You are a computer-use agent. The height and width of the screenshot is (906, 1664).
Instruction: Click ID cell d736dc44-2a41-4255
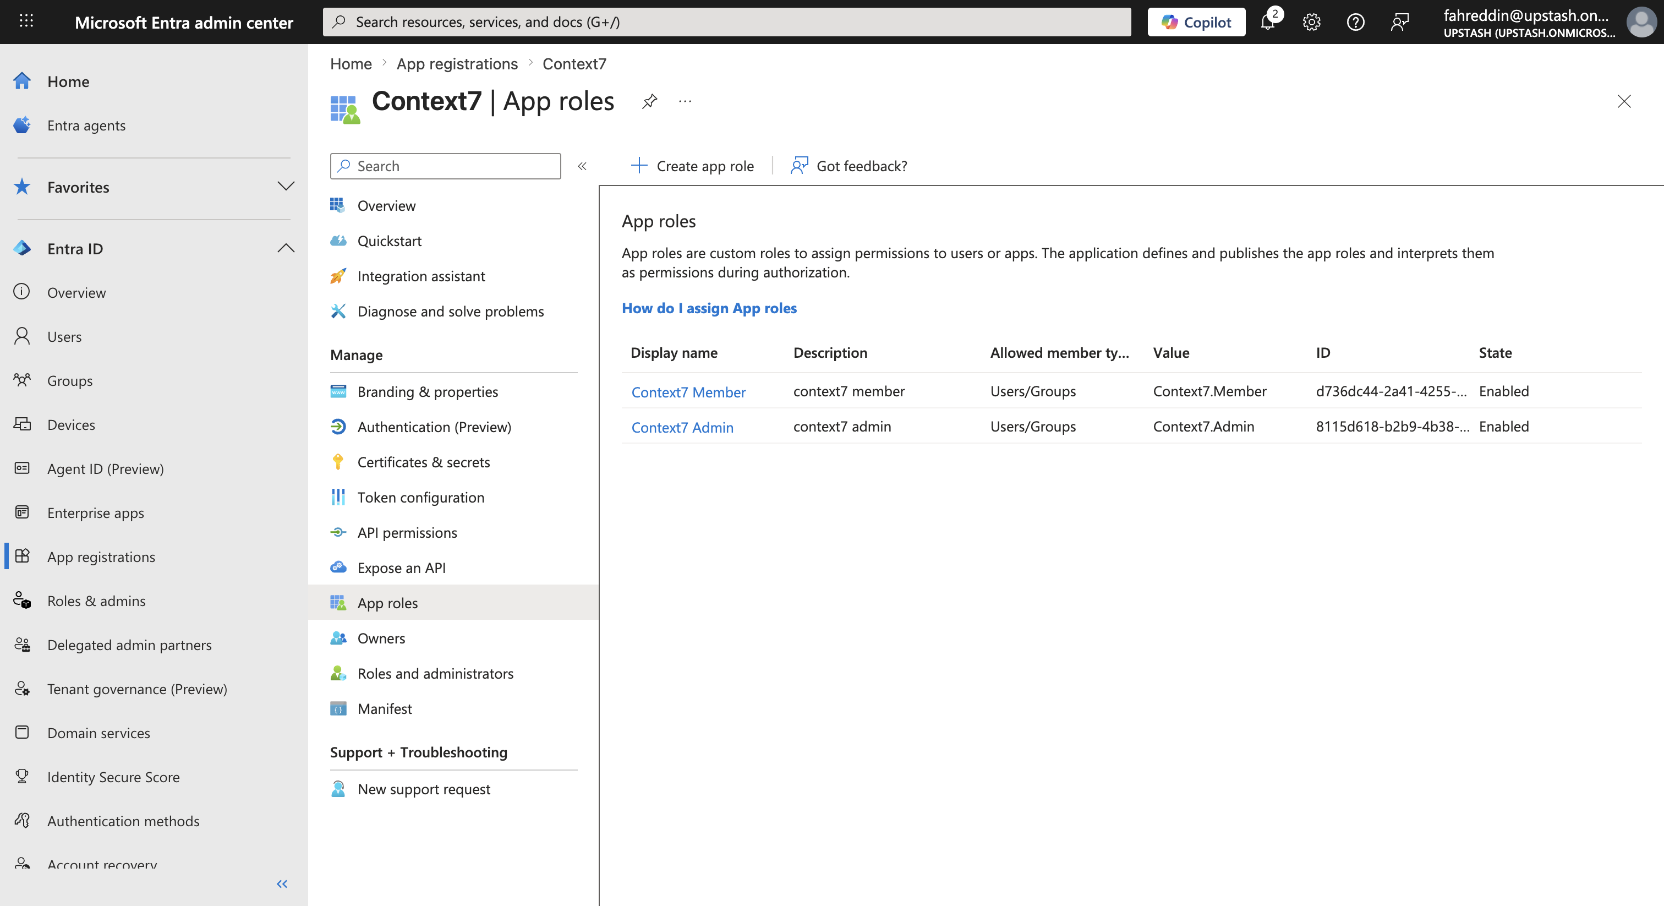tap(1392, 391)
